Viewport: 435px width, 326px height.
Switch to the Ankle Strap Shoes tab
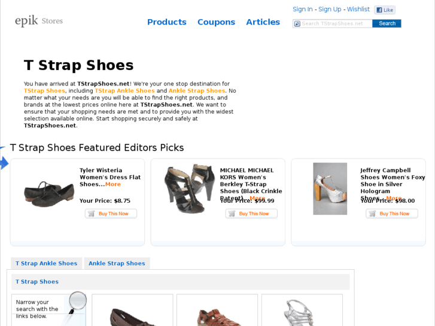(x=117, y=263)
